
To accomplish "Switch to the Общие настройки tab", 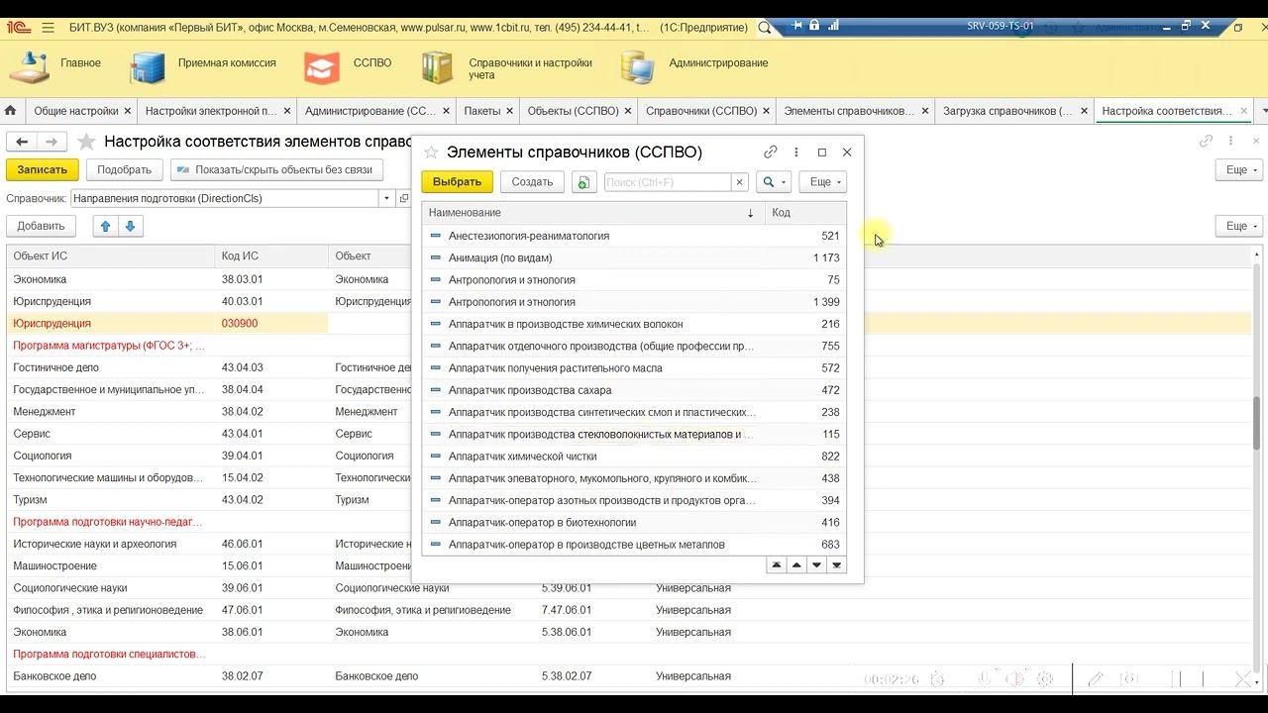I will 76,111.
